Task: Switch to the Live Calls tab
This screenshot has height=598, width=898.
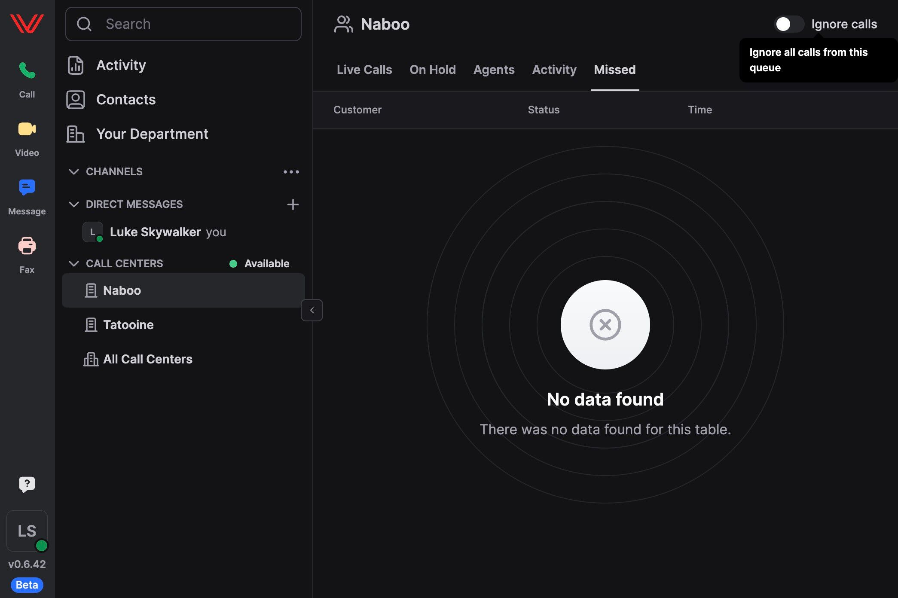Action: [364, 70]
